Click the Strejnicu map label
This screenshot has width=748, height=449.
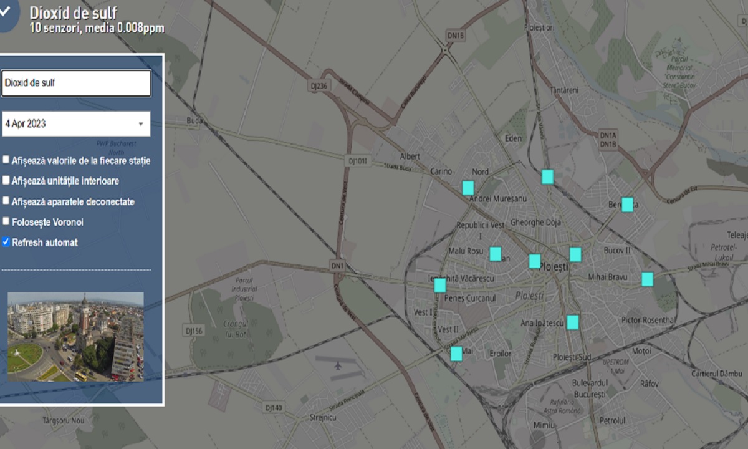323,417
